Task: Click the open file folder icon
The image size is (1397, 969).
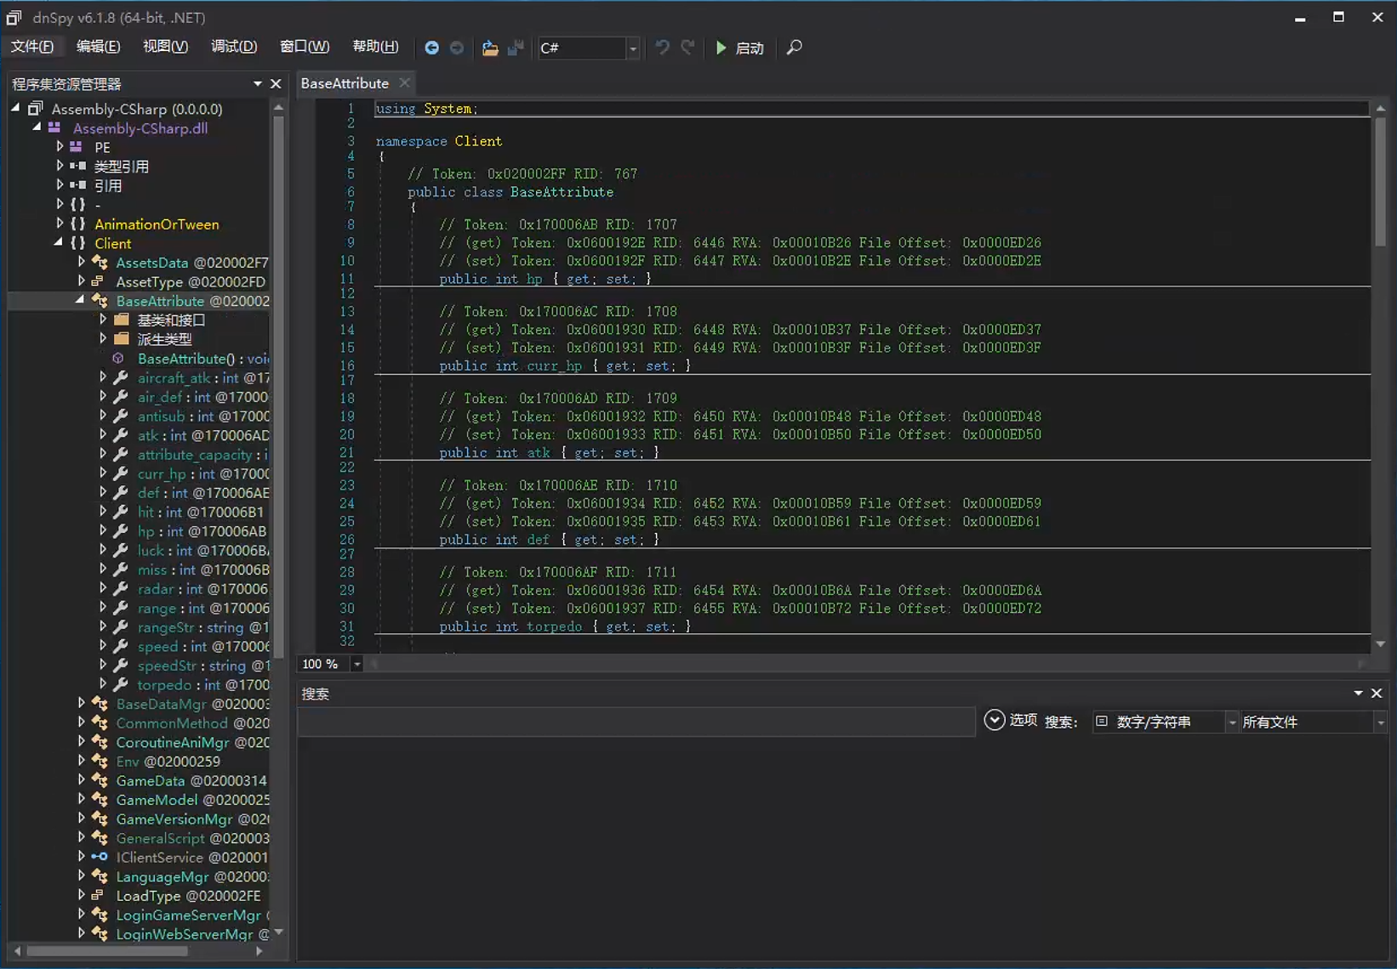Action: pos(490,48)
